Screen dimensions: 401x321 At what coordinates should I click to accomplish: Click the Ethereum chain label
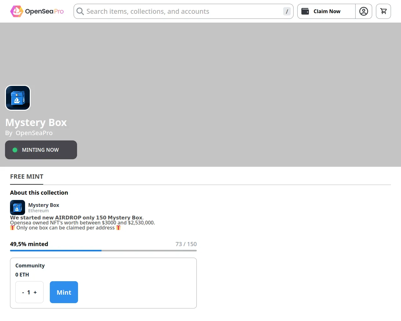(x=39, y=211)
